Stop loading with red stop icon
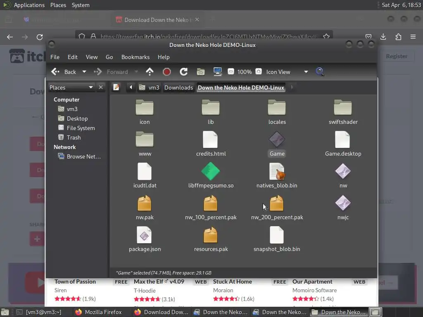 coord(167,72)
